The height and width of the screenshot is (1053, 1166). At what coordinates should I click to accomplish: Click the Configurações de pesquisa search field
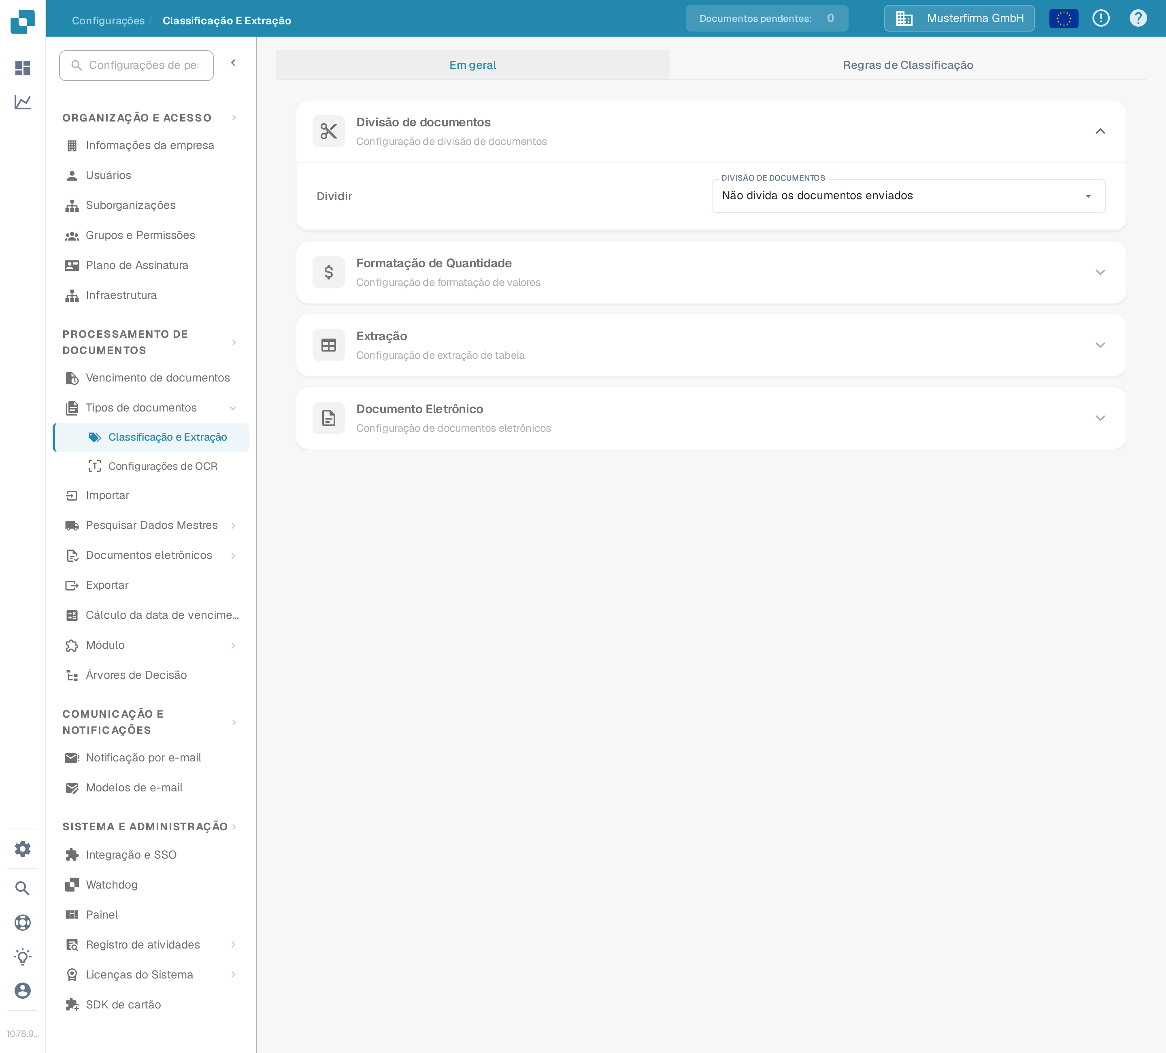pyautogui.click(x=136, y=65)
